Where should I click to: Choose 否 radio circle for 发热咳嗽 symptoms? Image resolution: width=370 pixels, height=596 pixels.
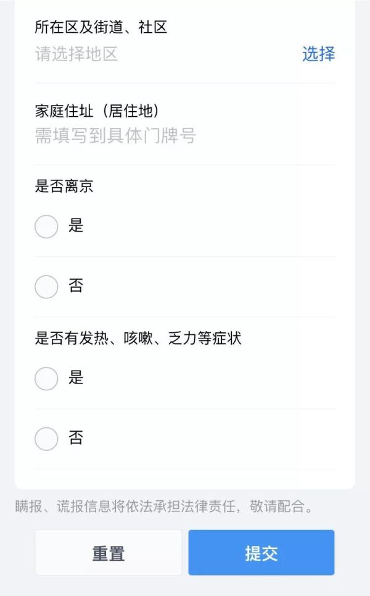(x=46, y=439)
